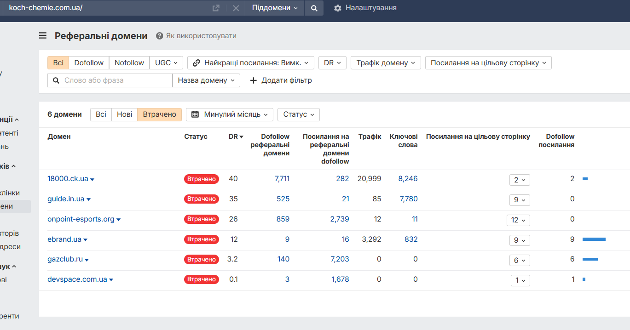
Task: Expand ebrand.ua target links dropdown
Action: [x=520, y=240]
